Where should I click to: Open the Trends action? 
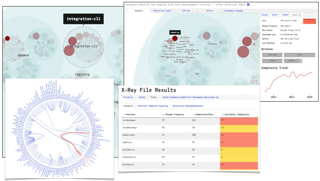272,61
